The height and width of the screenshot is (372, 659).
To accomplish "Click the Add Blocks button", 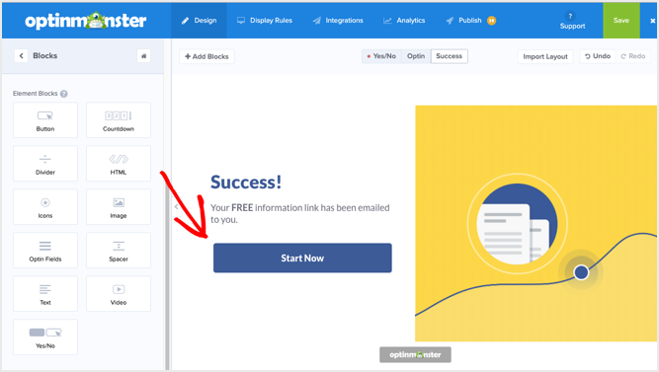I will tap(206, 56).
